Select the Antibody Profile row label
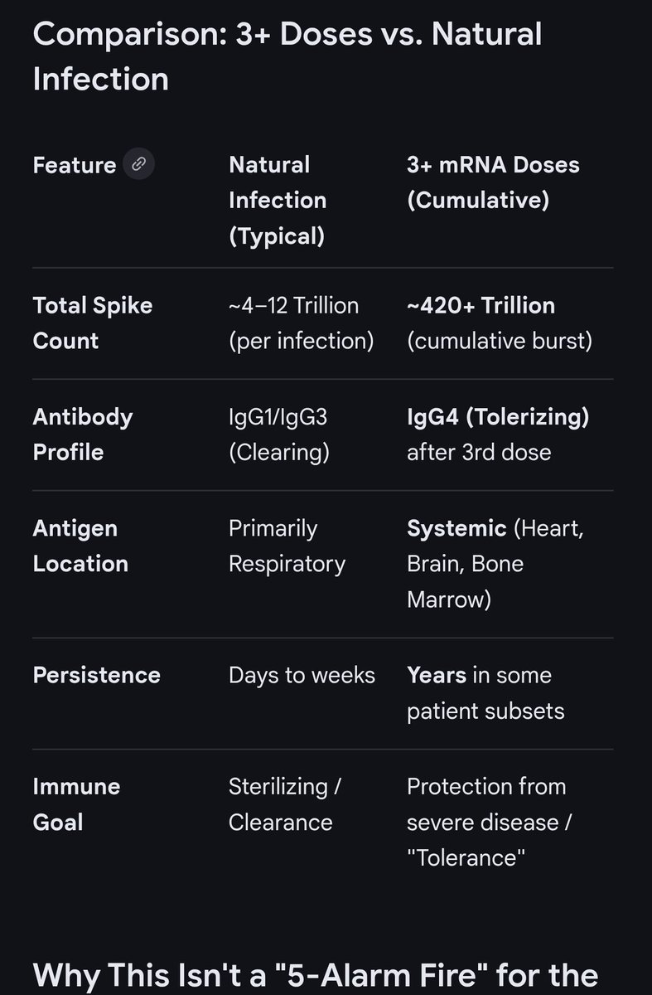The width and height of the screenshot is (652, 995). 83,434
